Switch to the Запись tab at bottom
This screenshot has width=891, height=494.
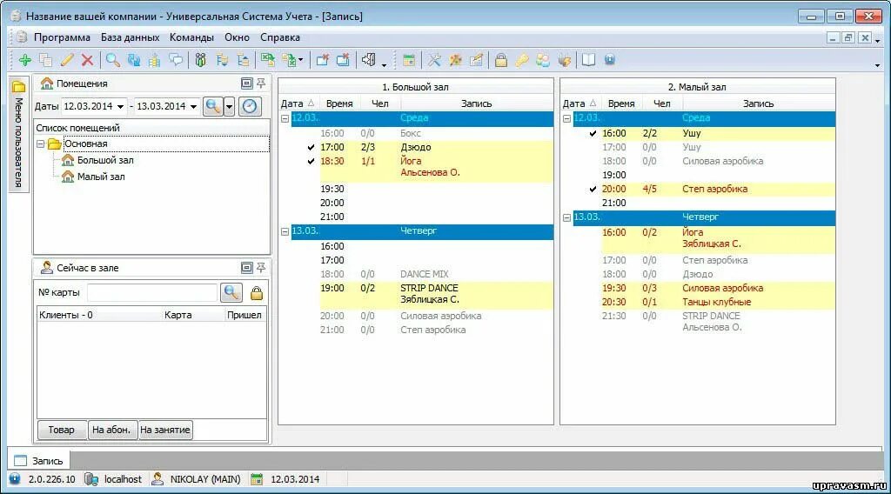38,460
